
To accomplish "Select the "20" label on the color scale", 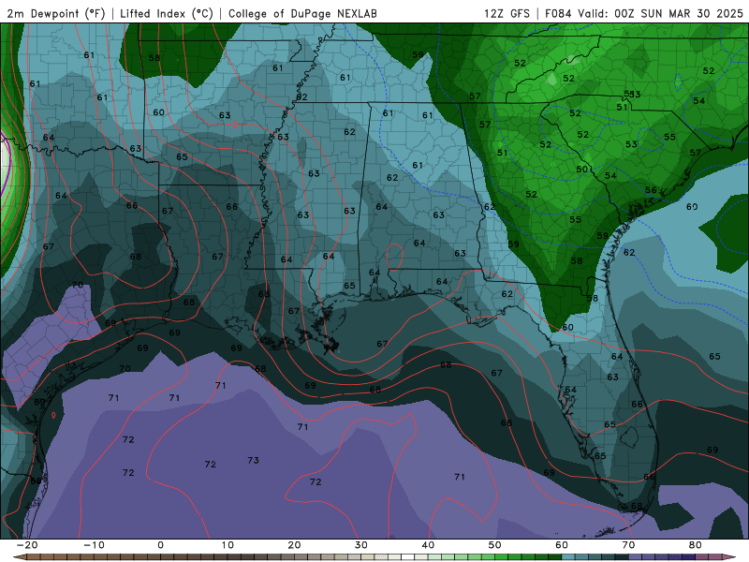I will 294,545.
